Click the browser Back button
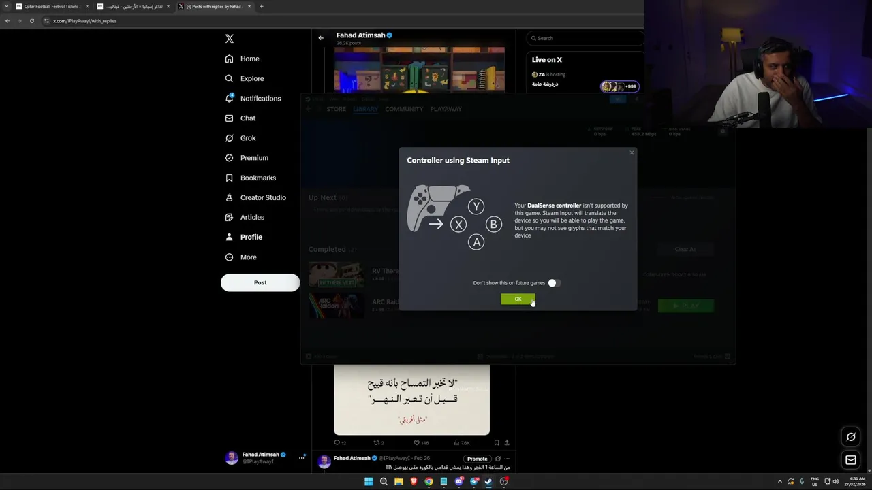Viewport: 872px width, 490px height. point(7,21)
